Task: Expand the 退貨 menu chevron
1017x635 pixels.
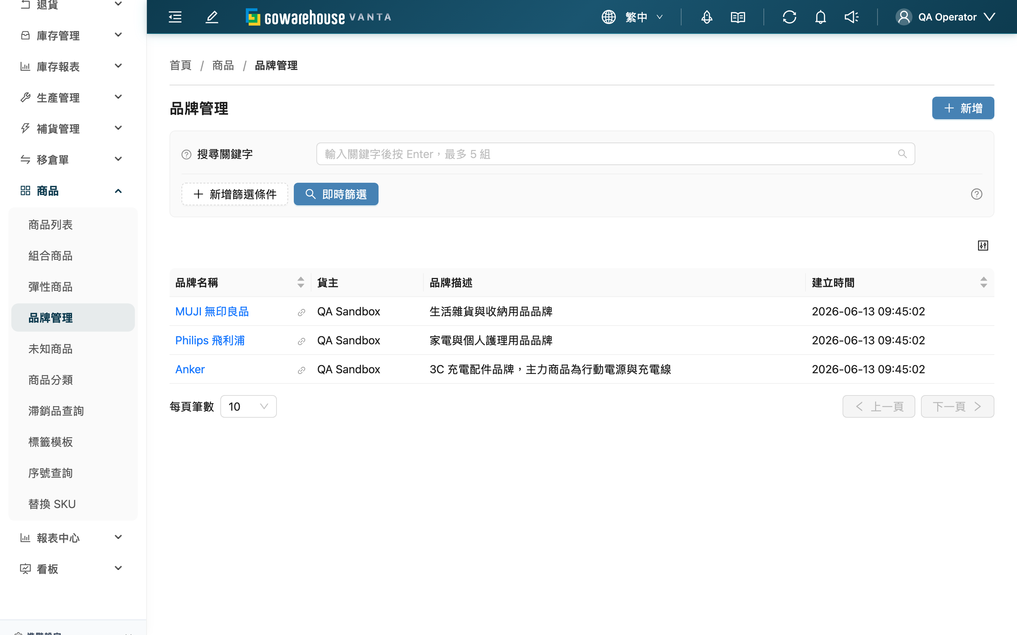Action: [119, 4]
